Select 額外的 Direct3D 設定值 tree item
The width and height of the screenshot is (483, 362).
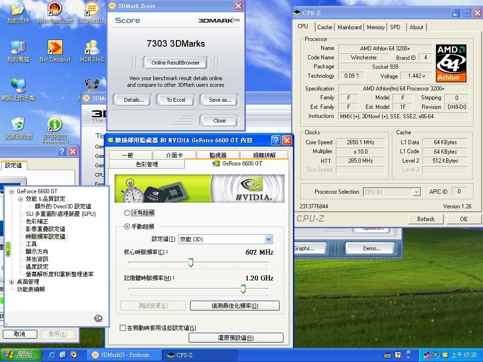pyautogui.click(x=63, y=206)
